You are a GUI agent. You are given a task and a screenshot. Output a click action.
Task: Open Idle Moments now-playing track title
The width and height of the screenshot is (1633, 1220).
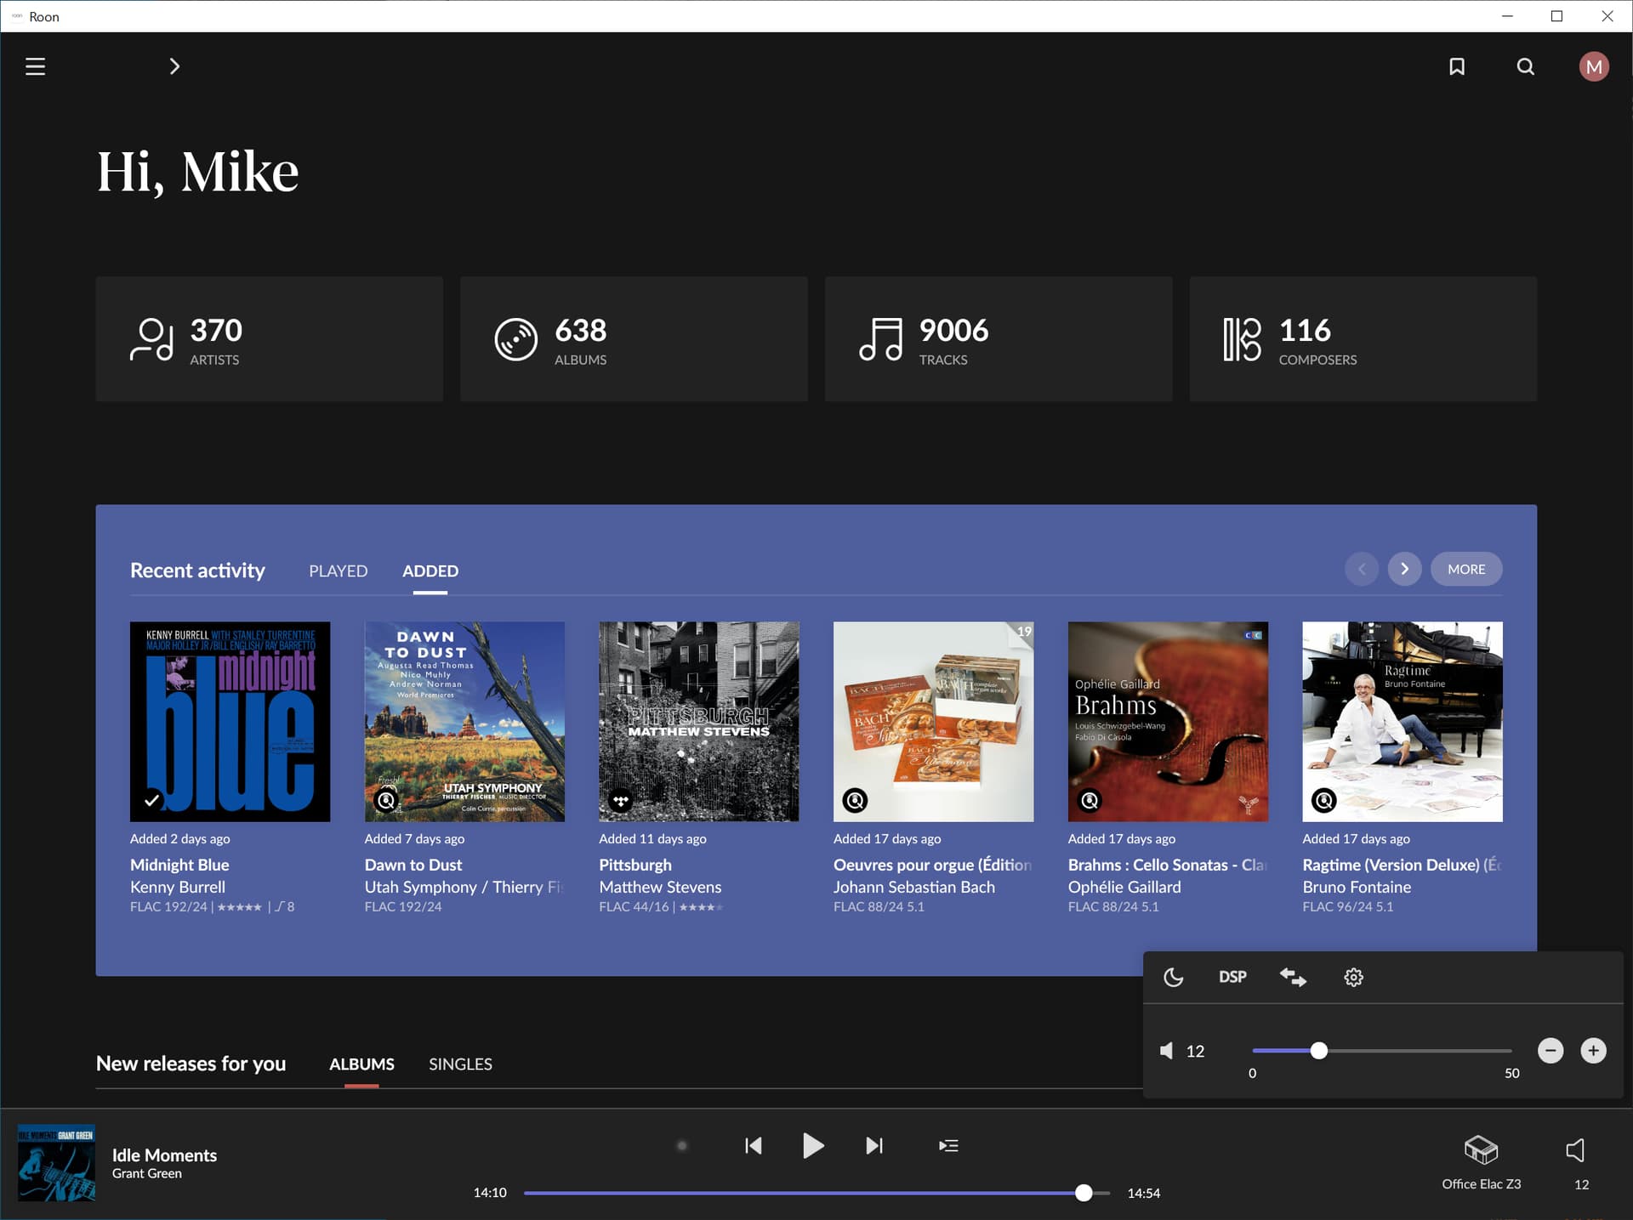click(164, 1155)
